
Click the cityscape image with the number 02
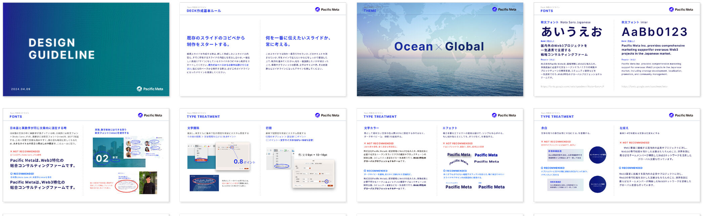click(x=119, y=153)
